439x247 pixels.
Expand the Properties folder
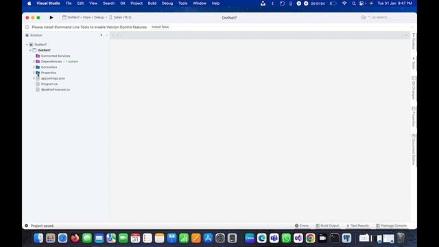34,73
